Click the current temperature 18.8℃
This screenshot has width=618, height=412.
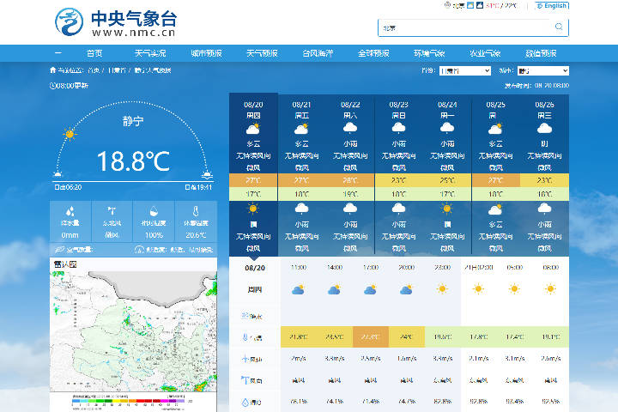click(x=134, y=161)
